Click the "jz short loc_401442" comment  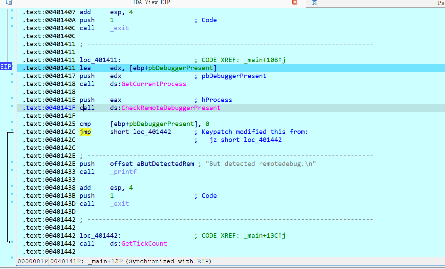click(x=245, y=140)
